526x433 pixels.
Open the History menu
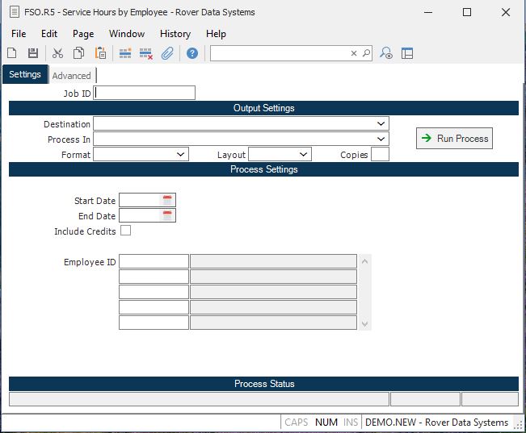pyautogui.click(x=175, y=34)
